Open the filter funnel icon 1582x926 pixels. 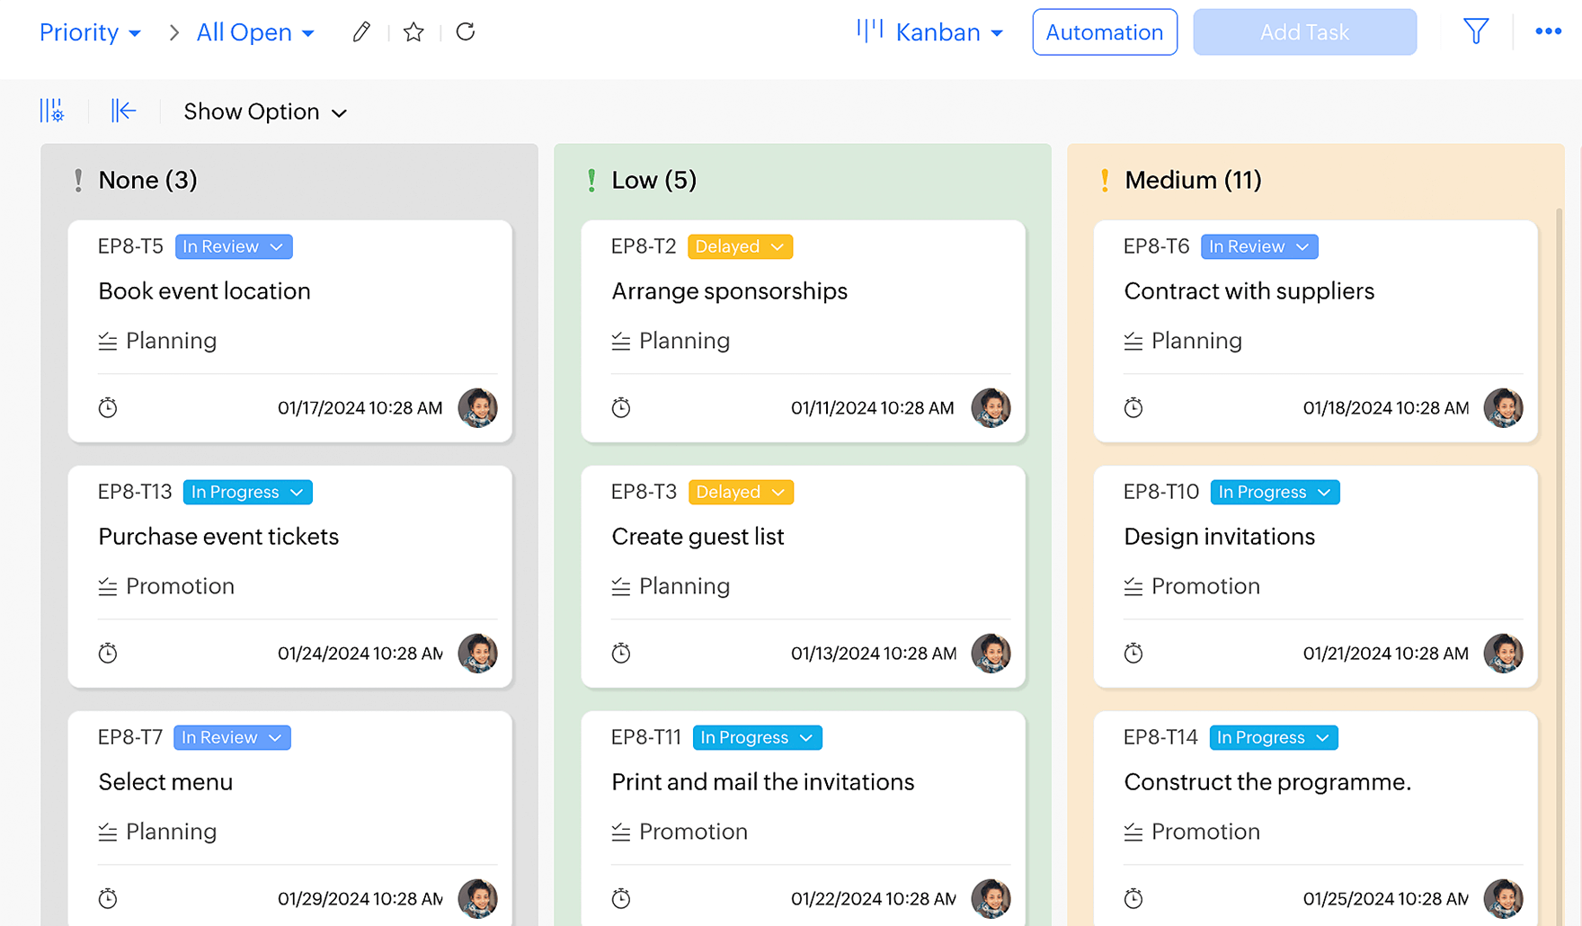coord(1476,32)
